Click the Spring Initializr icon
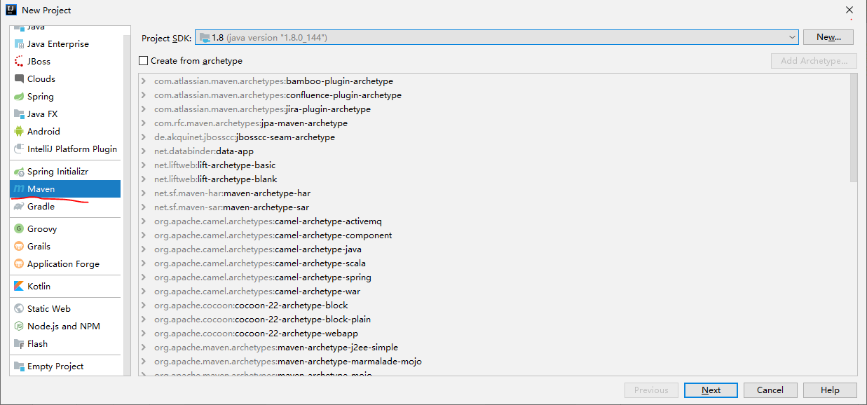The height and width of the screenshot is (405, 867). (x=19, y=172)
